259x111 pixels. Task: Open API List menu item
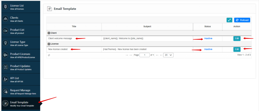[21, 79]
